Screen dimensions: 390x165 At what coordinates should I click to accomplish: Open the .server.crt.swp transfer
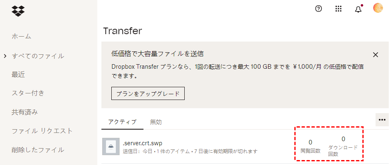tap(143, 143)
